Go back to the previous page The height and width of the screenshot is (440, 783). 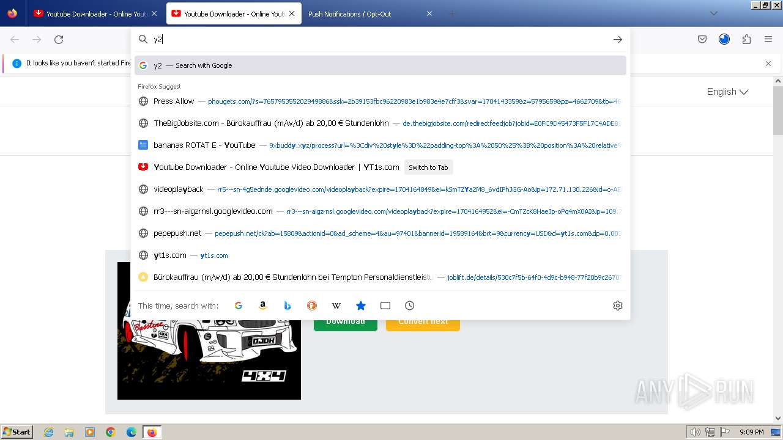tap(15, 39)
